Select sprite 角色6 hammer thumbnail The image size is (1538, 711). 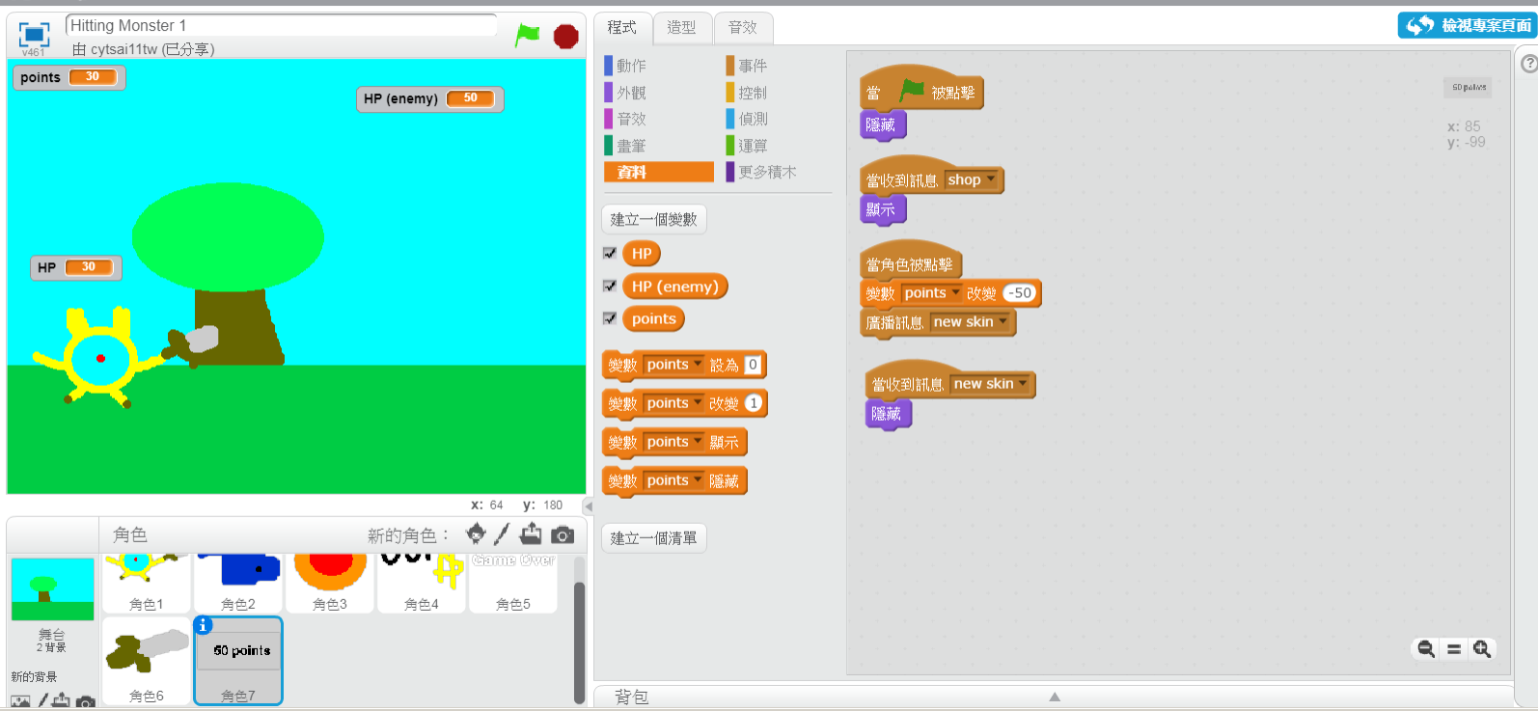tap(147, 661)
